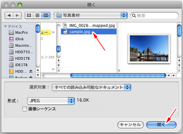Click the castle preview thumbnail

click(149, 48)
